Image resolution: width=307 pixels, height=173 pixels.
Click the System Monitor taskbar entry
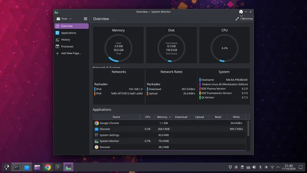click(x=68, y=167)
